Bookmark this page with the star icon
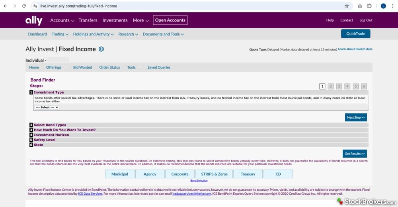 [347, 6]
